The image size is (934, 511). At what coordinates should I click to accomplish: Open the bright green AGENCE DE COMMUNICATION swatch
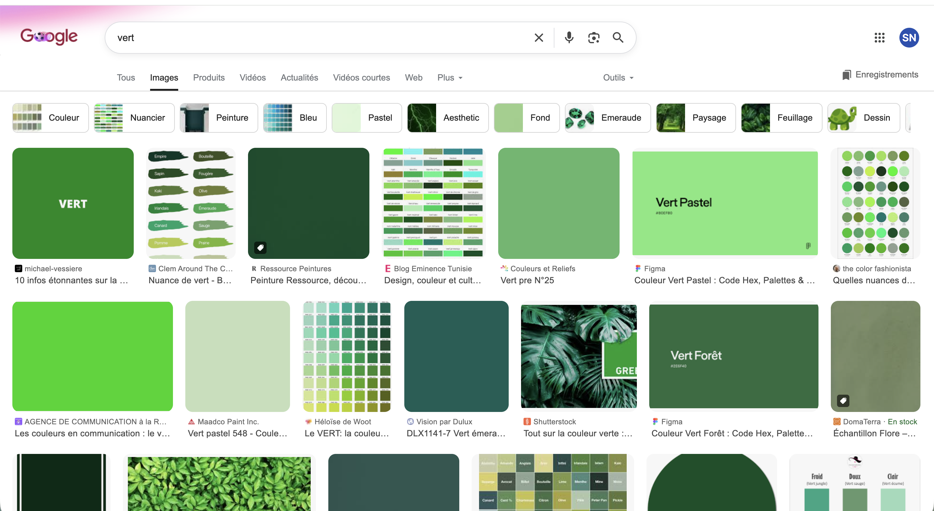point(92,356)
